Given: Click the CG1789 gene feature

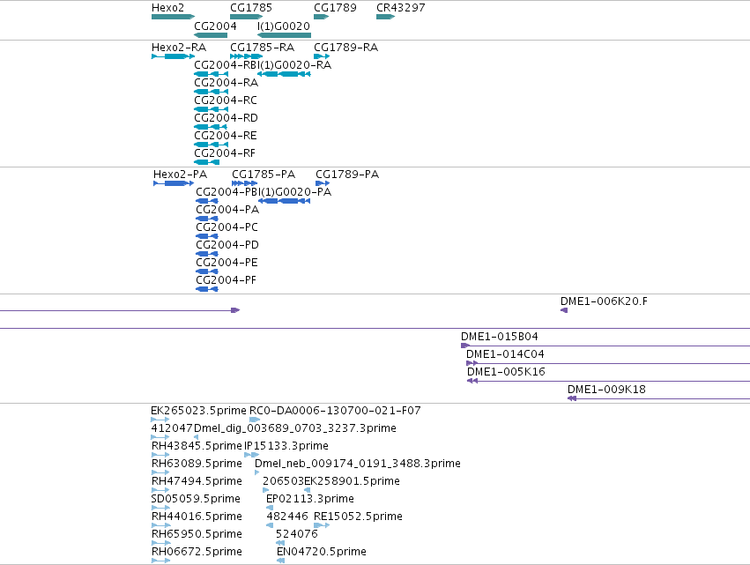Looking at the screenshot, I should (321, 17).
